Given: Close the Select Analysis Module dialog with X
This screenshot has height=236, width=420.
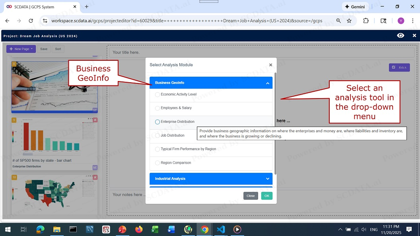Looking at the screenshot, I should click(270, 65).
